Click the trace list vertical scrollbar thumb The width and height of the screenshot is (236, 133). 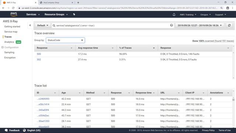(x=233, y=100)
